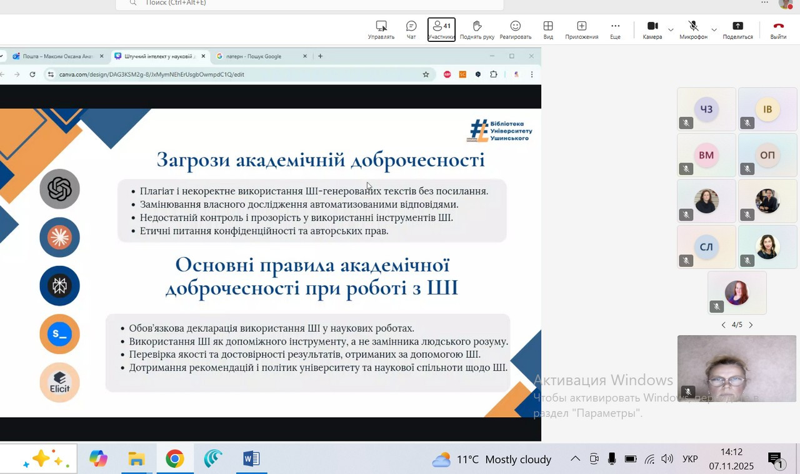Leave the meeting with Выйти button

click(778, 29)
